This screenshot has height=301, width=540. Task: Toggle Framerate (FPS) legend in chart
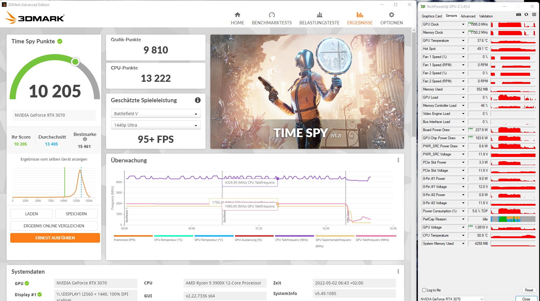(133, 238)
